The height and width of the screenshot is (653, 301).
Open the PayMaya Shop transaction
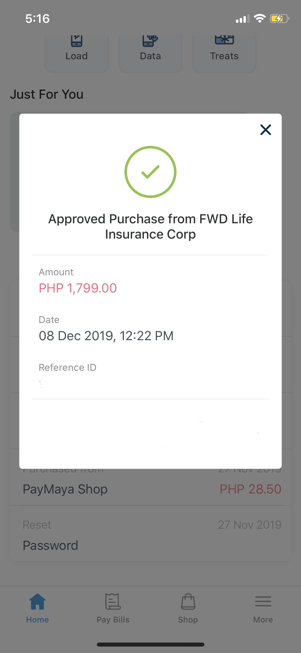click(x=65, y=489)
